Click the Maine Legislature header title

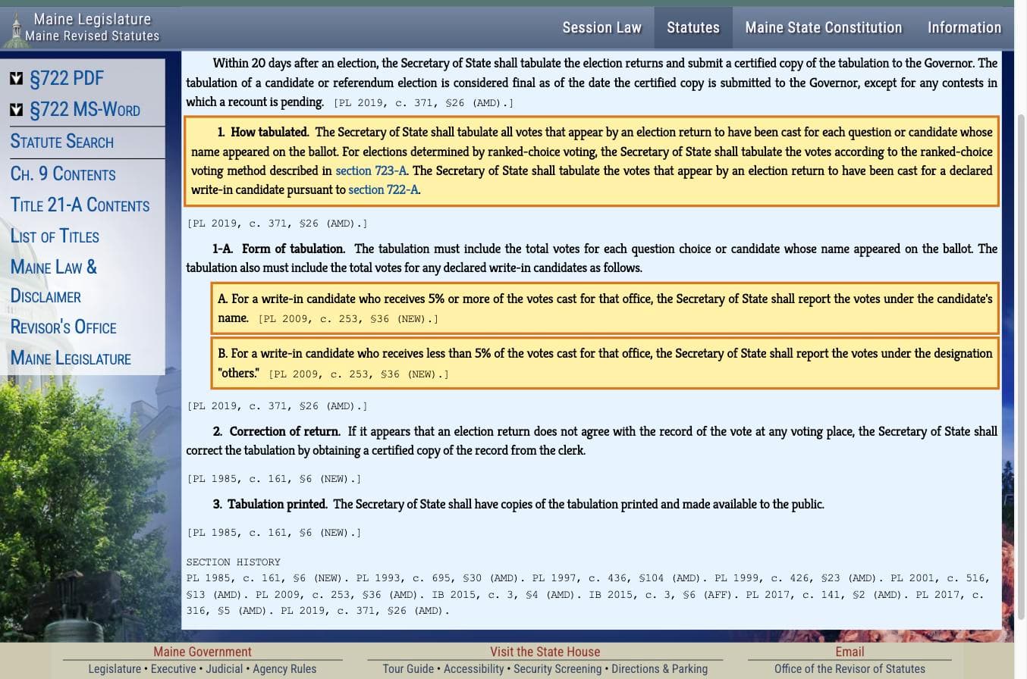coord(92,19)
